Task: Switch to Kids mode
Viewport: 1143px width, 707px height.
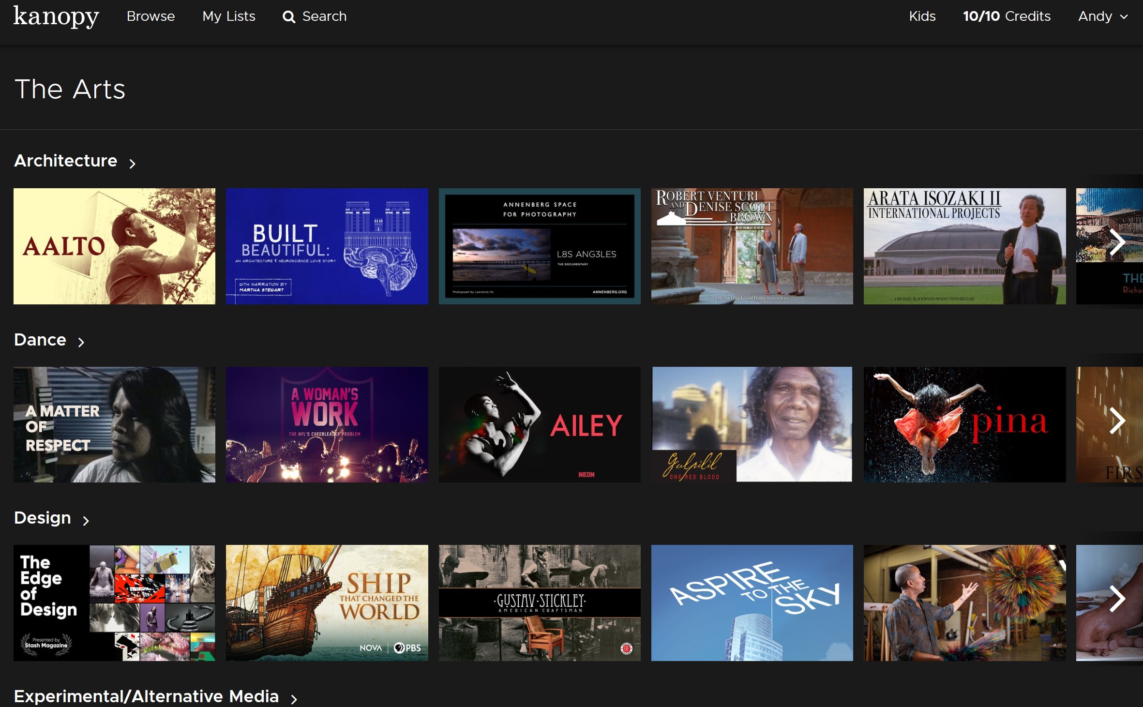Action: pyautogui.click(x=922, y=16)
